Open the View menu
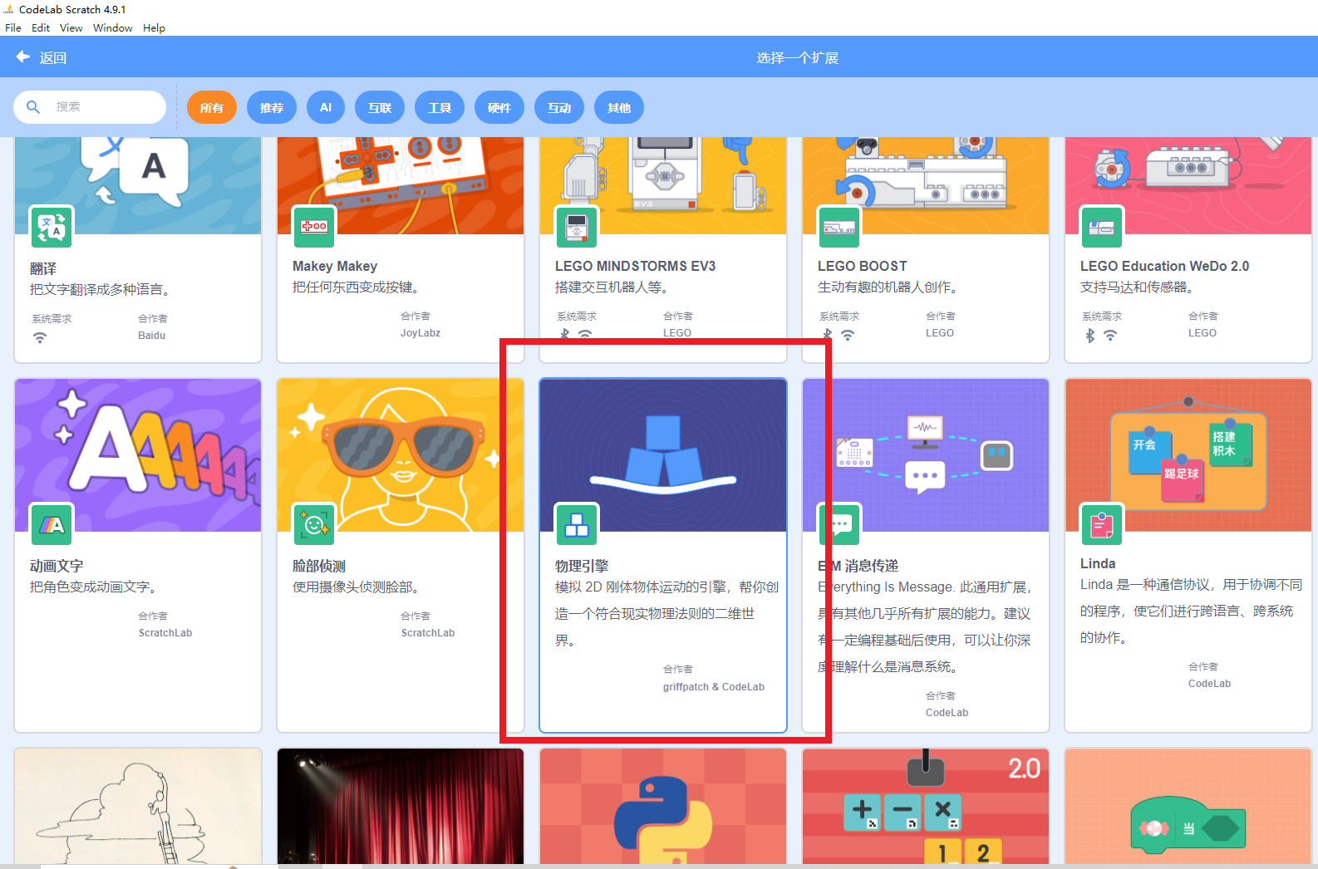The width and height of the screenshot is (1318, 869). click(x=71, y=27)
